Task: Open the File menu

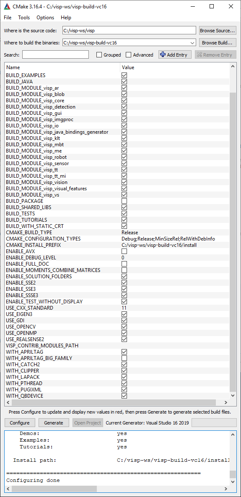Action: point(8,18)
